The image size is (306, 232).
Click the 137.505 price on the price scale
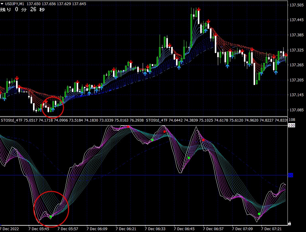coord(297,5)
